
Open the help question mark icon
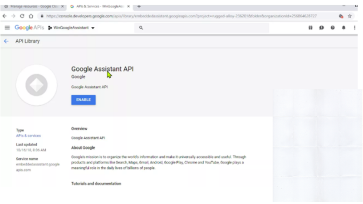coord(333,28)
